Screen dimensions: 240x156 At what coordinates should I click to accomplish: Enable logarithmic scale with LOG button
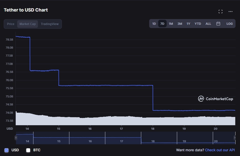pos(229,23)
